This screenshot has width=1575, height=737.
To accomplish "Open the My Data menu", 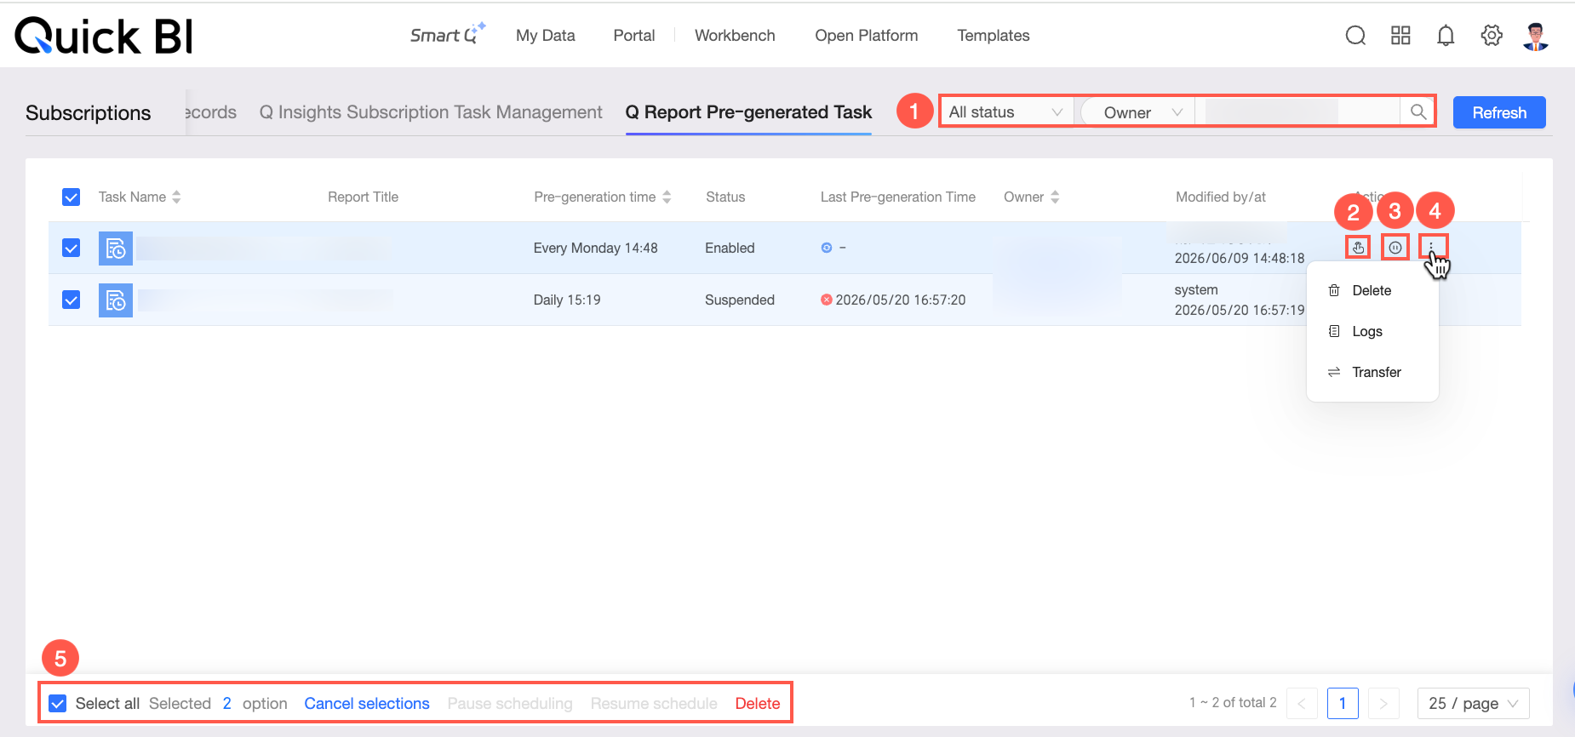I will 546,36.
